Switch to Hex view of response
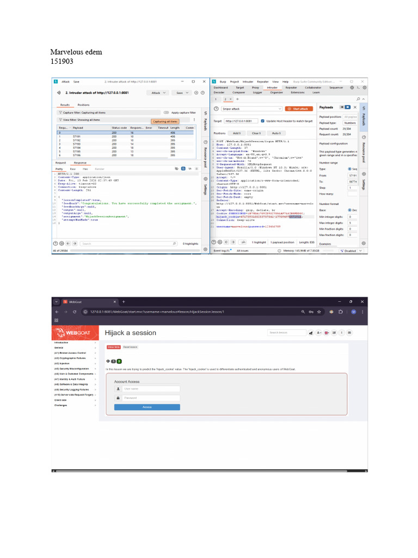The height and width of the screenshot is (558, 418). point(85,169)
